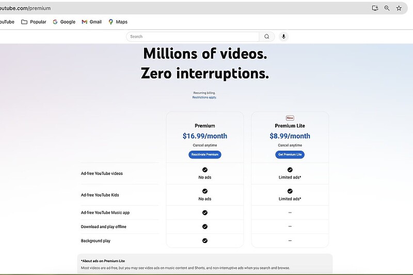Click the Premium Lite plan heading
413x275 pixels.
(290, 126)
